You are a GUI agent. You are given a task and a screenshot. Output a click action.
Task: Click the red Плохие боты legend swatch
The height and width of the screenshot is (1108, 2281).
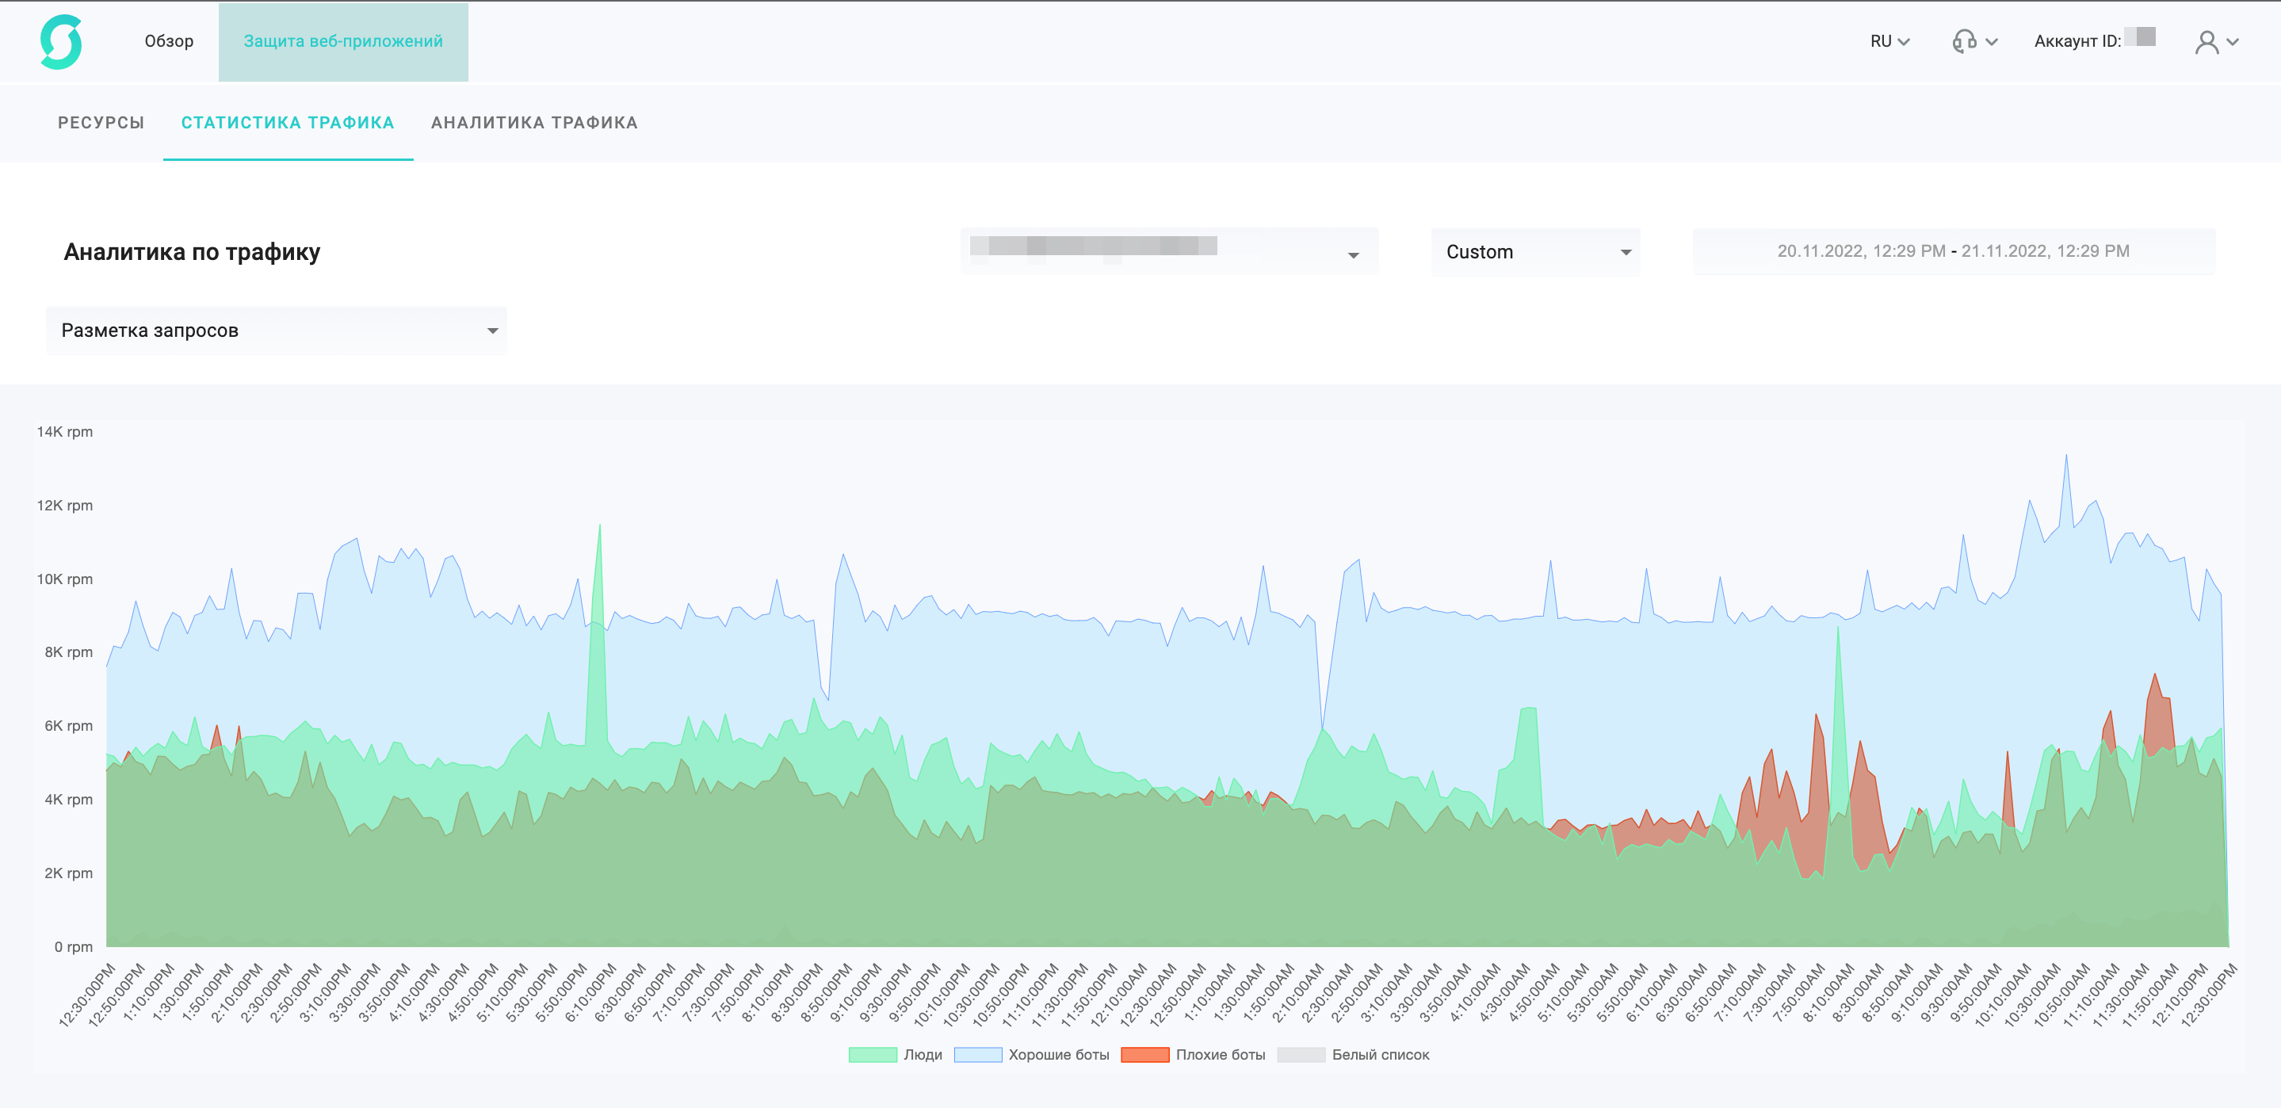pos(1145,1055)
